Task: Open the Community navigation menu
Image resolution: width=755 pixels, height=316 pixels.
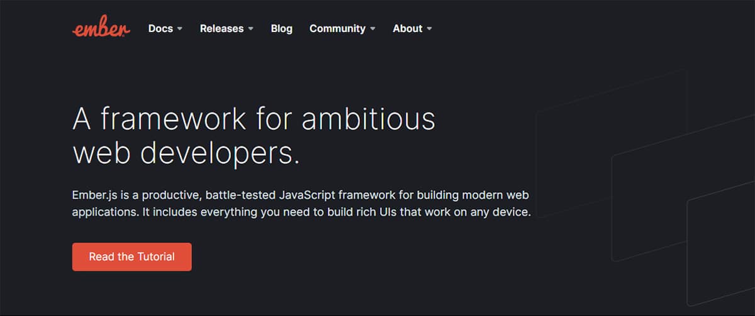Action: 337,28
